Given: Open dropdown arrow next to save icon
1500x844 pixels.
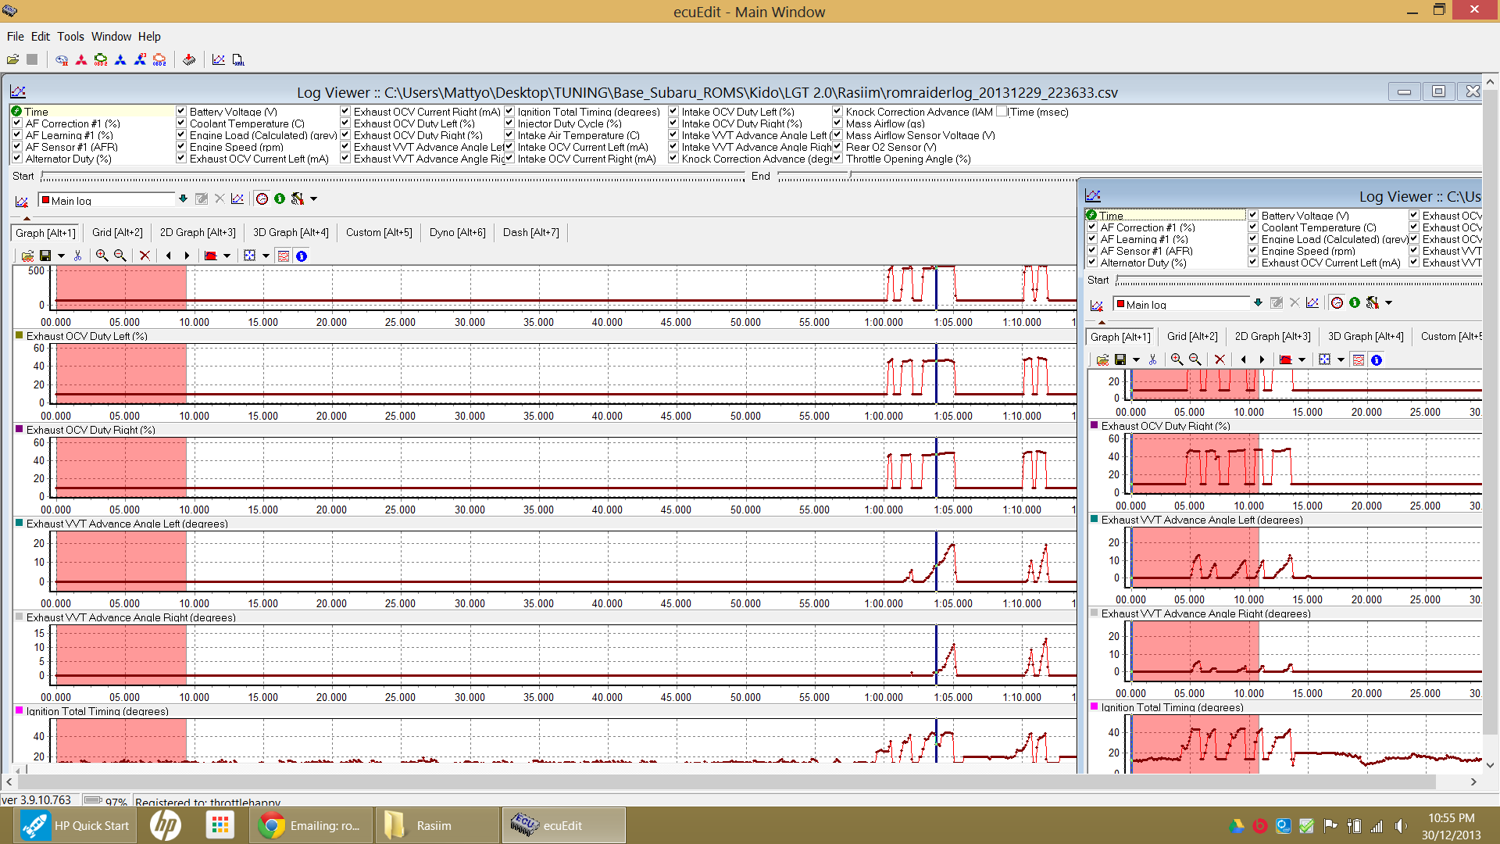Looking at the screenshot, I should [x=61, y=256].
